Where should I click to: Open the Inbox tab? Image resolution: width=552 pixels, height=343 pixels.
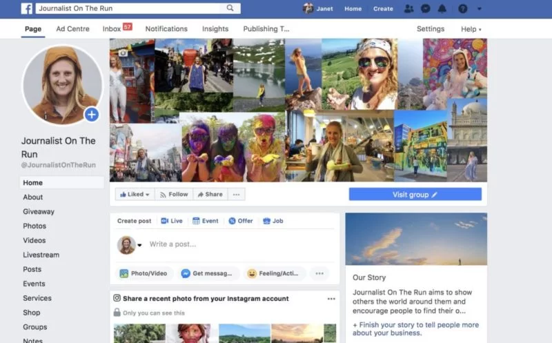(x=112, y=29)
